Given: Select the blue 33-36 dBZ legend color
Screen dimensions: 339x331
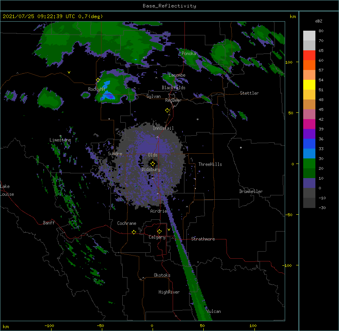Looking at the screenshot, I should 309,143.
